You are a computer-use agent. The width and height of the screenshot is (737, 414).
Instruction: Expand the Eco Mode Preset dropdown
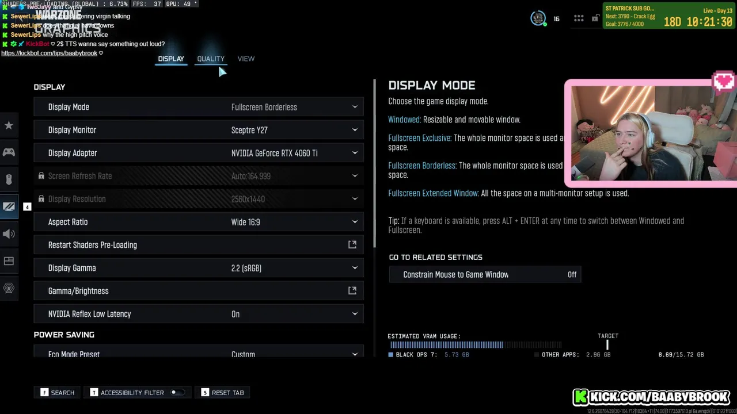tap(355, 354)
